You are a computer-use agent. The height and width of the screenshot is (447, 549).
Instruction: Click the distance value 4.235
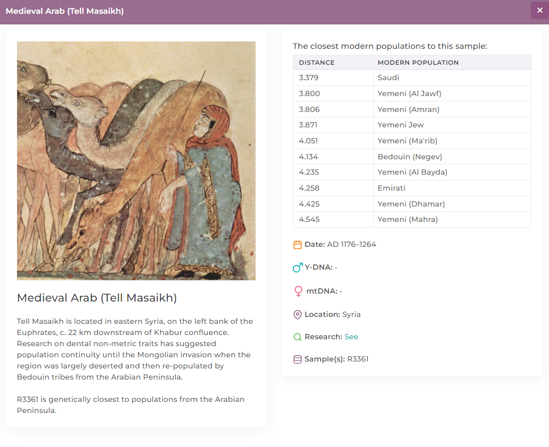308,172
